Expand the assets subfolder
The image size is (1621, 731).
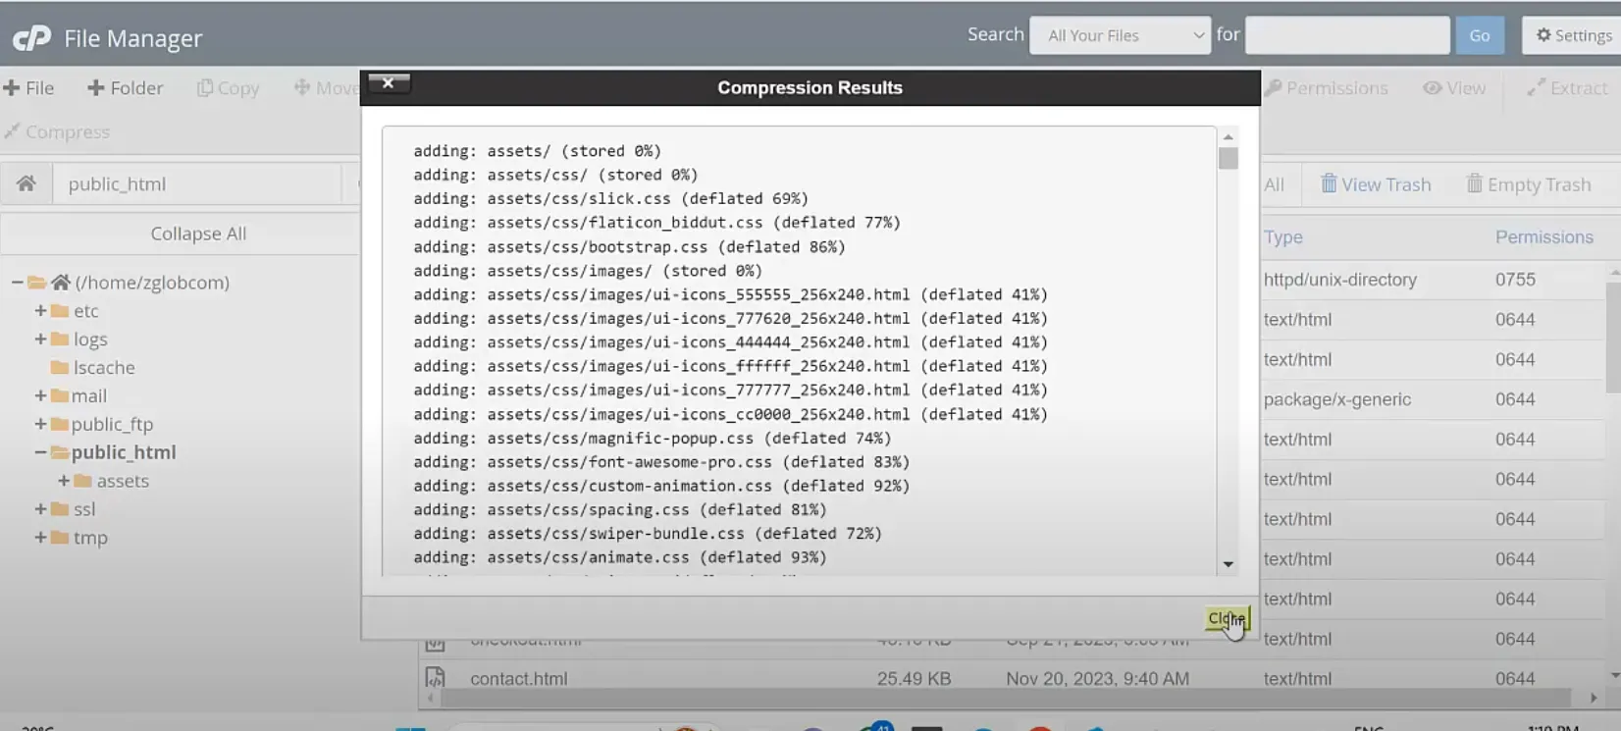(x=64, y=481)
